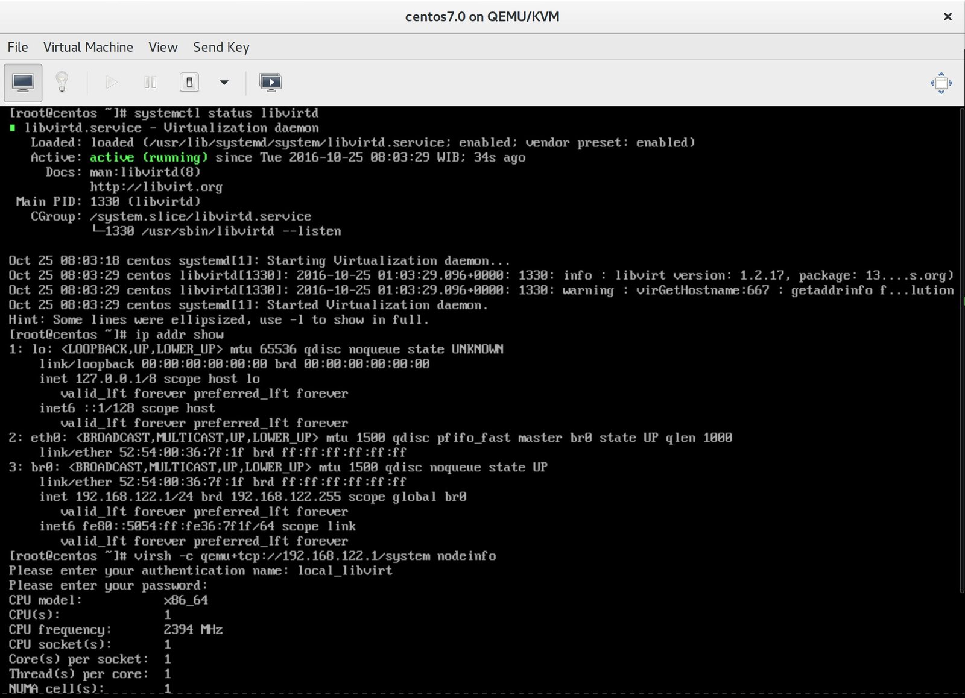Show the graphical console view

pyautogui.click(x=23, y=83)
